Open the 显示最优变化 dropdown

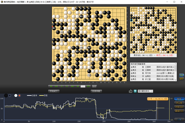point(145,91)
